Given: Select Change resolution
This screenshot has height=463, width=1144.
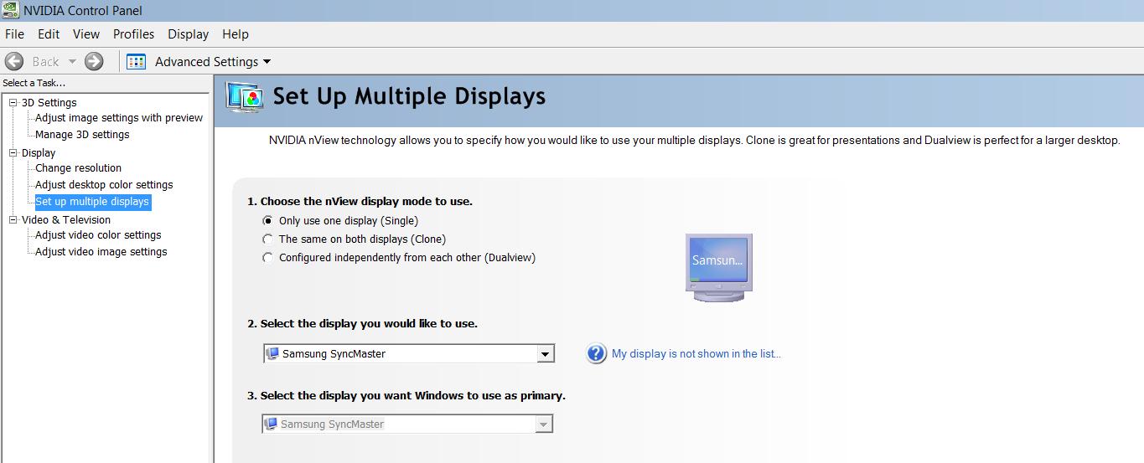Looking at the screenshot, I should (x=78, y=168).
